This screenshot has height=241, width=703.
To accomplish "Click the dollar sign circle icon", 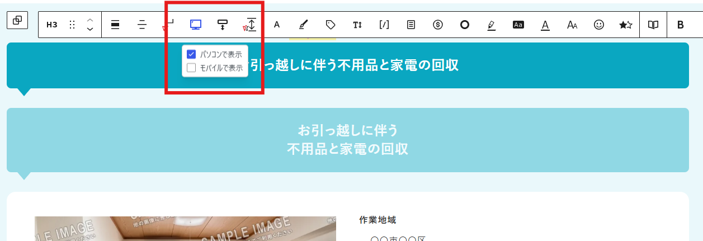I will tap(438, 25).
